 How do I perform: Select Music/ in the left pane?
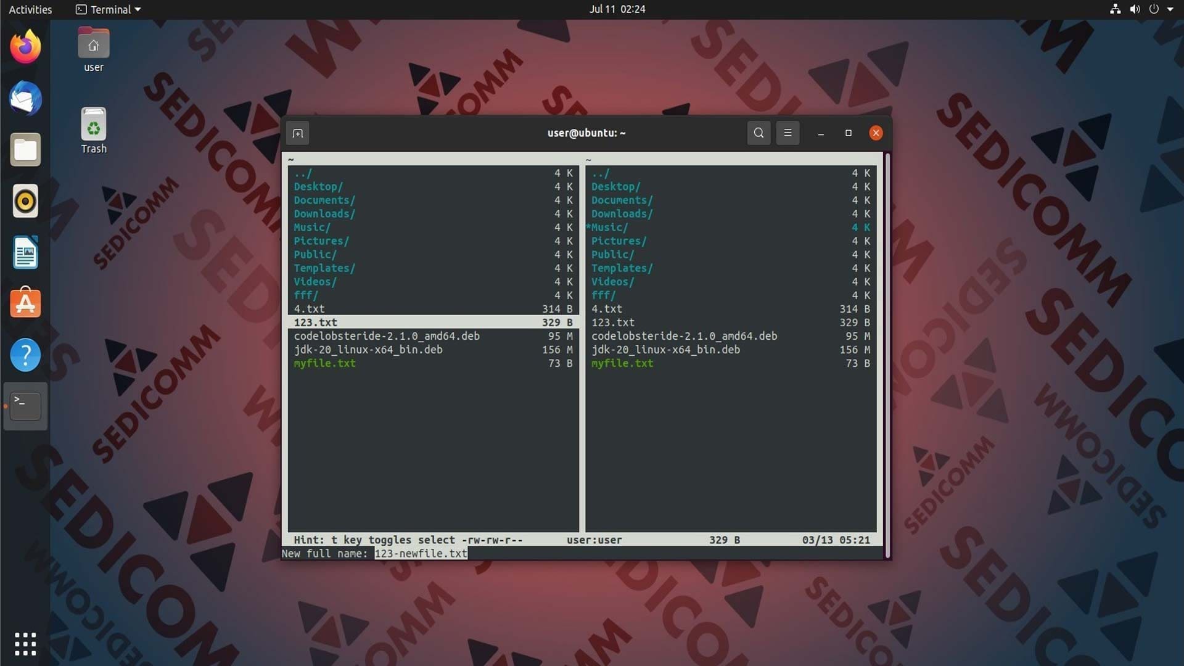(433, 228)
